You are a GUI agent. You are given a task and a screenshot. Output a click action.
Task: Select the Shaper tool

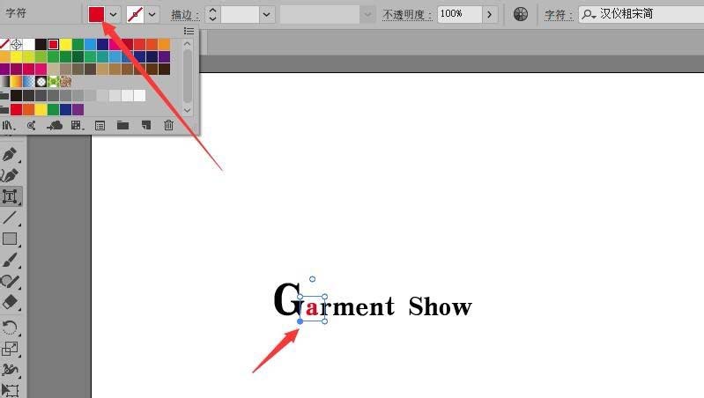click(x=10, y=282)
